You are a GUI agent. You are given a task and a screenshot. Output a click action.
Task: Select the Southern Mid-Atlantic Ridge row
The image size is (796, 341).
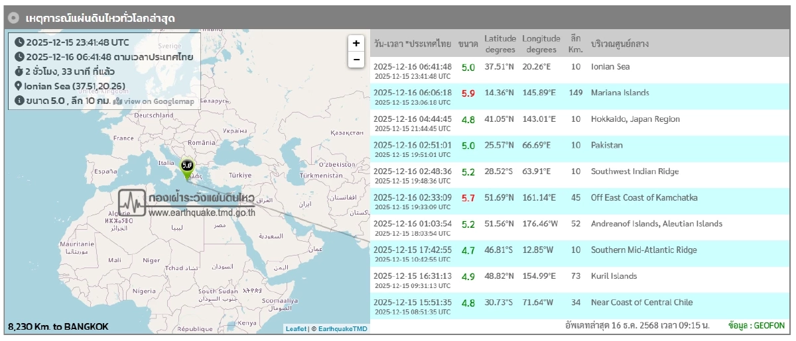pyautogui.click(x=580, y=254)
